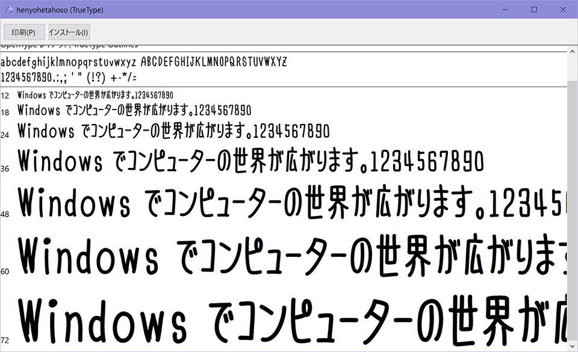Click the henyohetahoso (TrueType) title text
Screen dimensions: 578x352
[x=60, y=10]
